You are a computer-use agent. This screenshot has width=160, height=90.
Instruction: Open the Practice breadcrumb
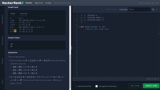(x=29, y=3)
